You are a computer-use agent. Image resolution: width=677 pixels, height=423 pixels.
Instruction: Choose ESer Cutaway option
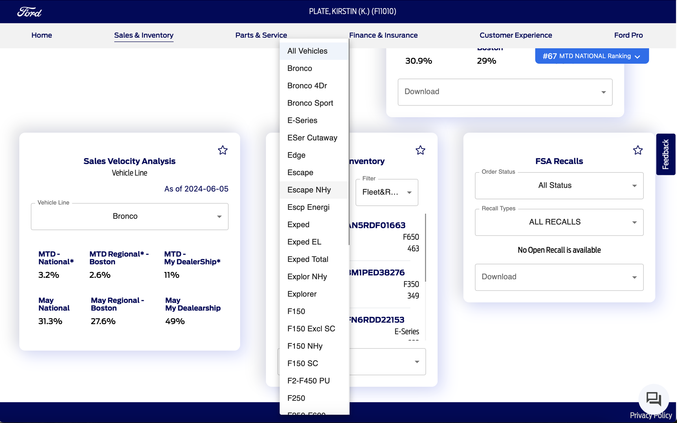tap(314, 138)
